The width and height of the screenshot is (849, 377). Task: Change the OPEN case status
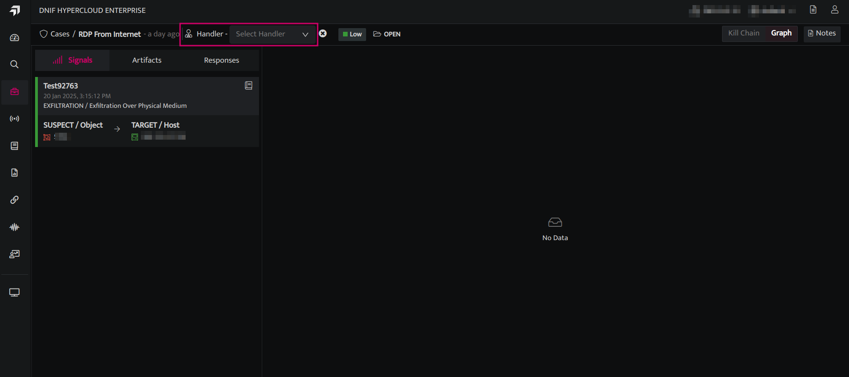(x=387, y=34)
